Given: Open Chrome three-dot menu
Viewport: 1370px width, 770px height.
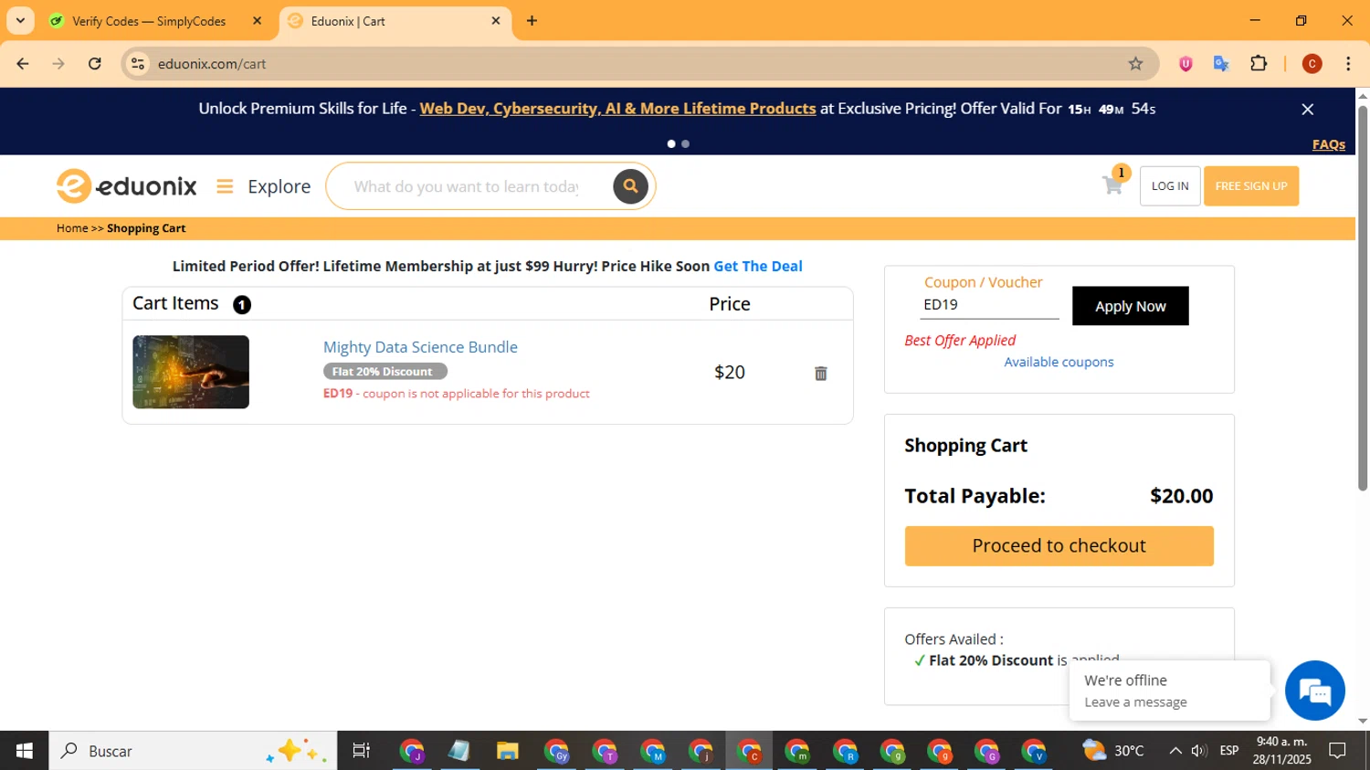Looking at the screenshot, I should coord(1348,64).
